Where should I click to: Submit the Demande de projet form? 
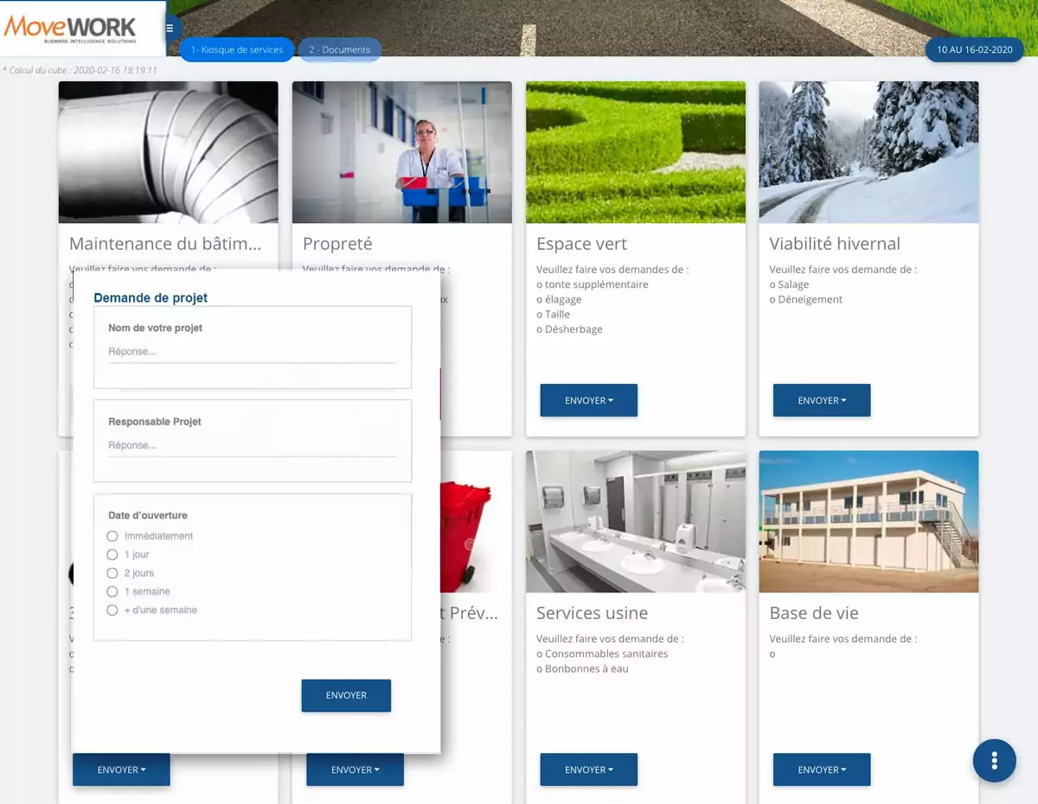(x=346, y=695)
